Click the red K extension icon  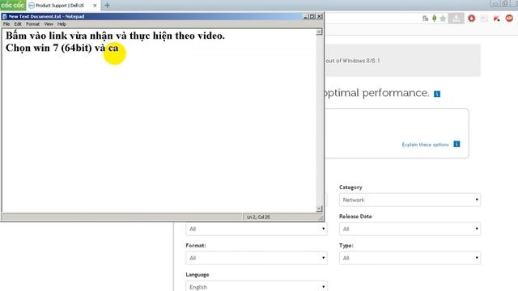[496, 19]
